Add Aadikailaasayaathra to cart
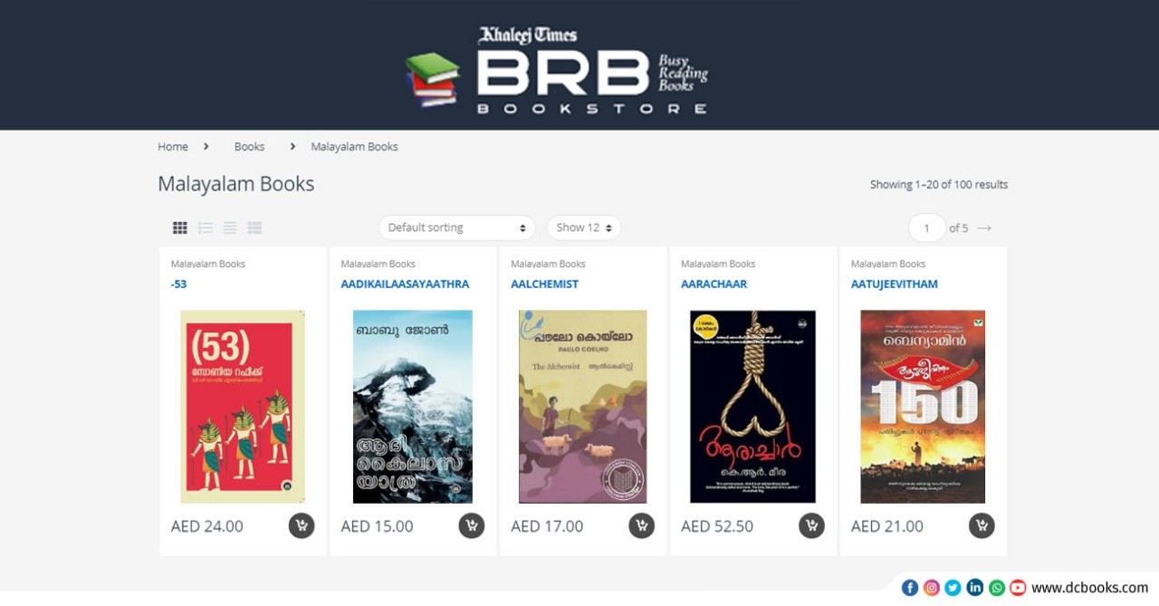 pyautogui.click(x=472, y=525)
